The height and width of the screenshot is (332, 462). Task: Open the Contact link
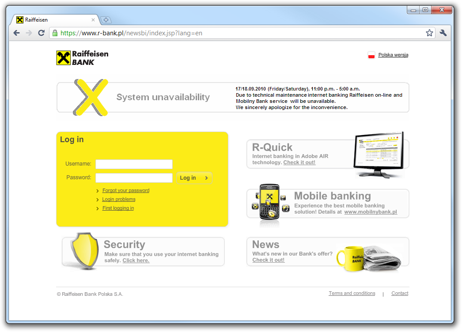coord(400,294)
